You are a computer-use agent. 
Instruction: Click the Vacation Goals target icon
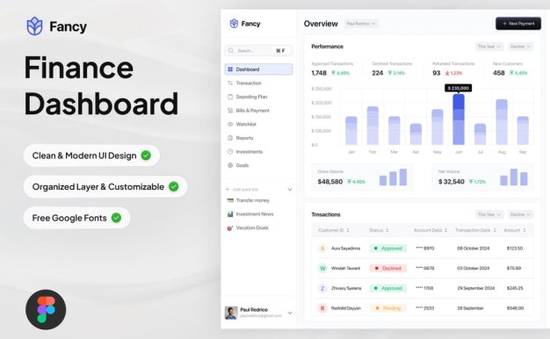[230, 227]
